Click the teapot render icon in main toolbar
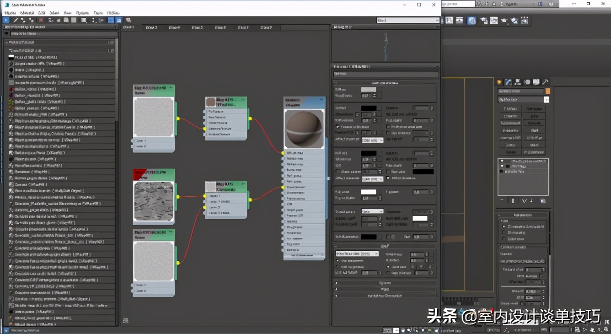Viewport: 611px width, 334px height. pos(504,21)
